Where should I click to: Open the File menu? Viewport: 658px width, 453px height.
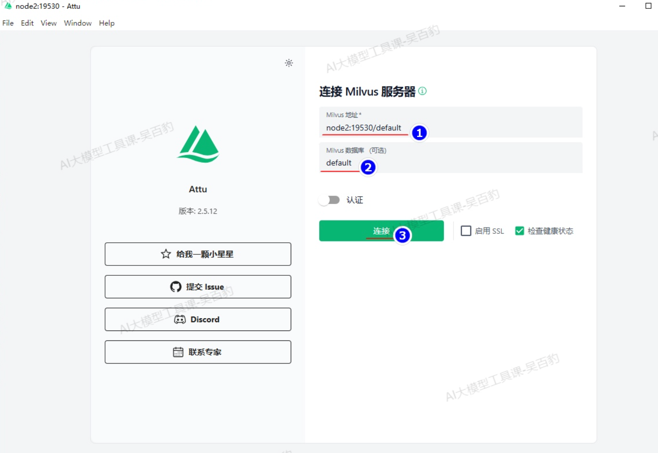8,23
